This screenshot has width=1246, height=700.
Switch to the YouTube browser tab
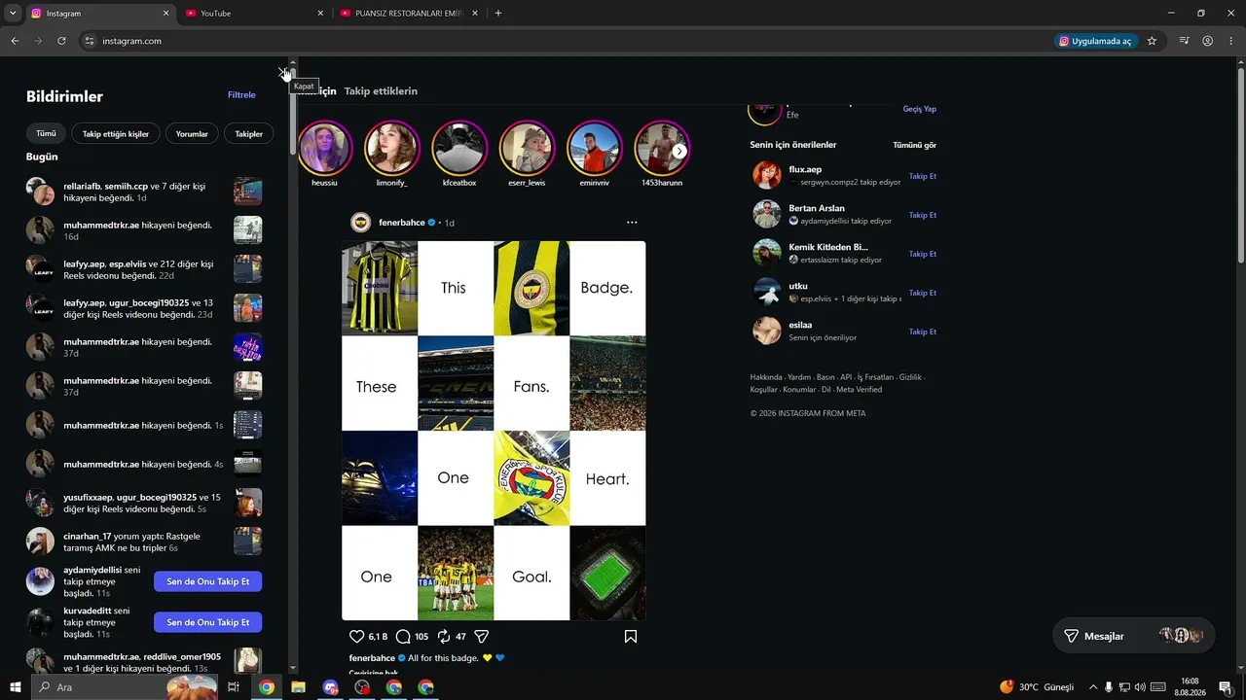click(253, 14)
